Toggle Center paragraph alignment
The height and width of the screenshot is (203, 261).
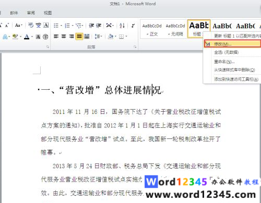(64, 37)
